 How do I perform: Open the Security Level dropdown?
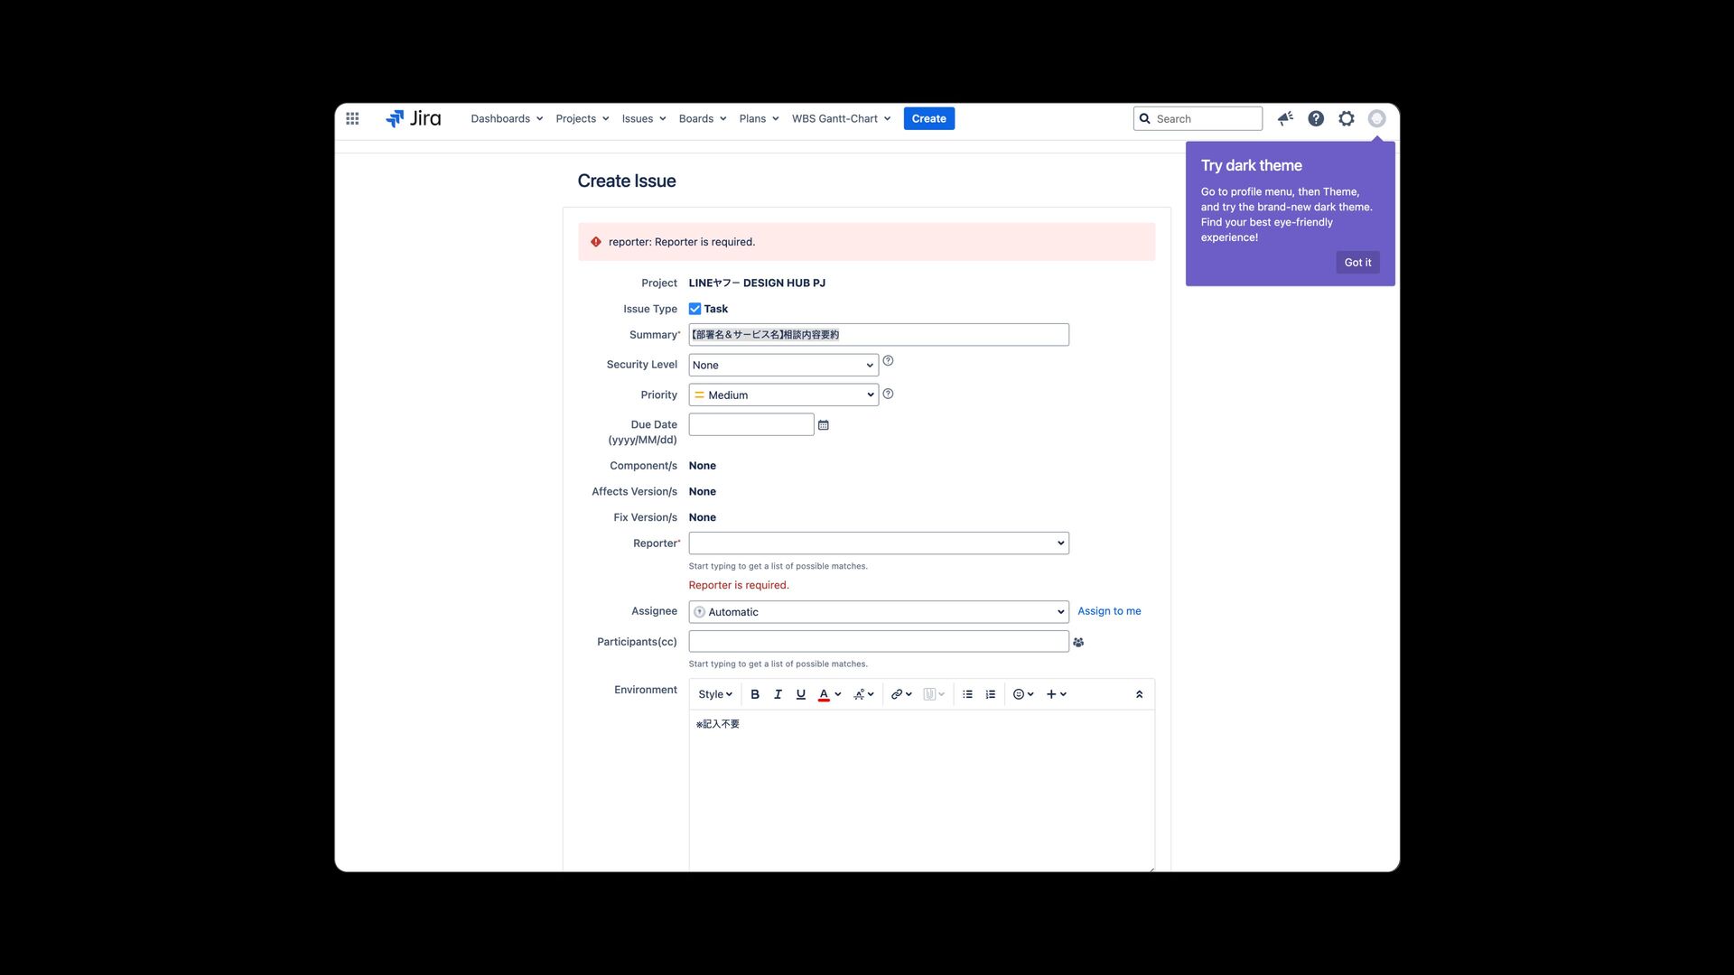[x=783, y=365]
